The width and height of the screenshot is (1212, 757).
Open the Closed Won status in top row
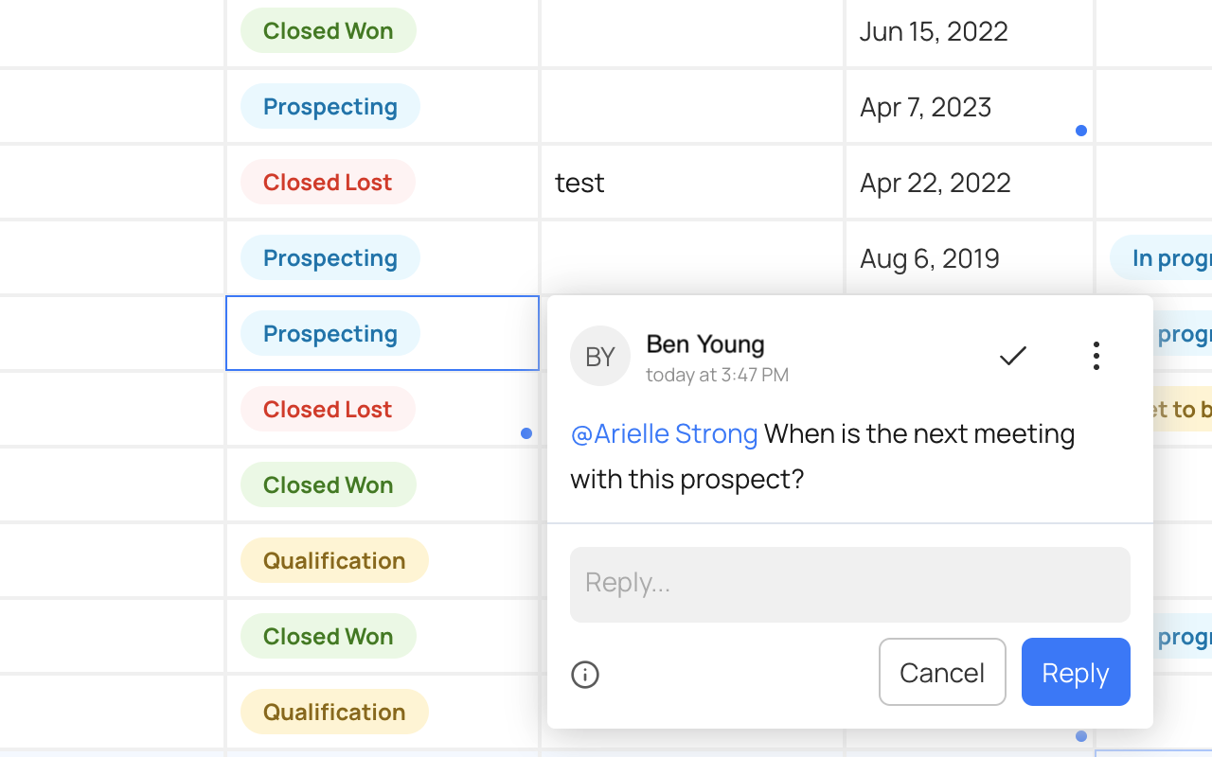point(328,30)
